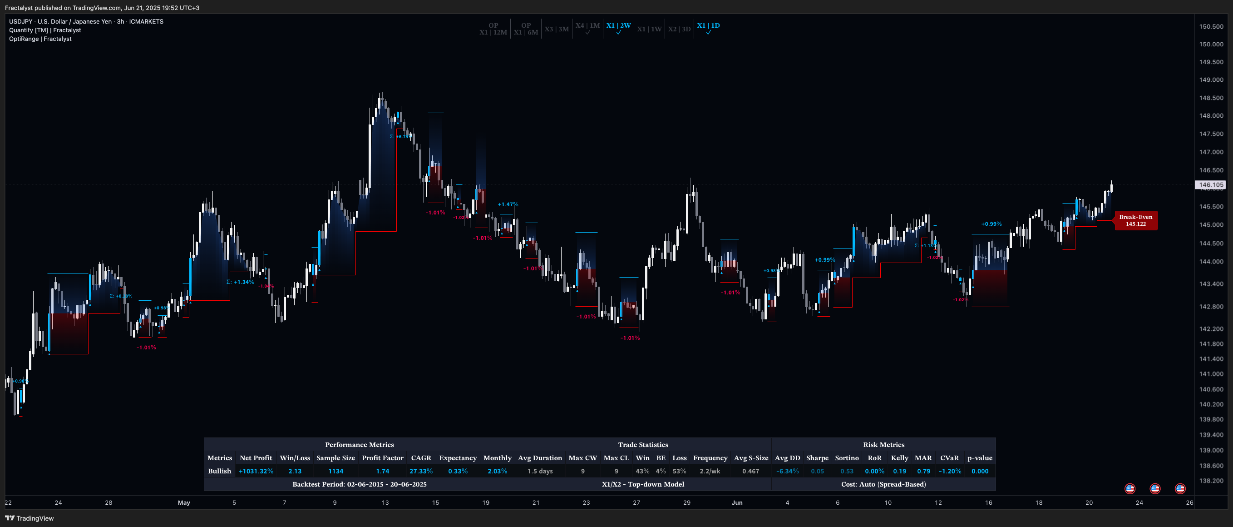The image size is (1233, 527).
Task: Click the Frequency value 2.2/wk
Action: (710, 471)
